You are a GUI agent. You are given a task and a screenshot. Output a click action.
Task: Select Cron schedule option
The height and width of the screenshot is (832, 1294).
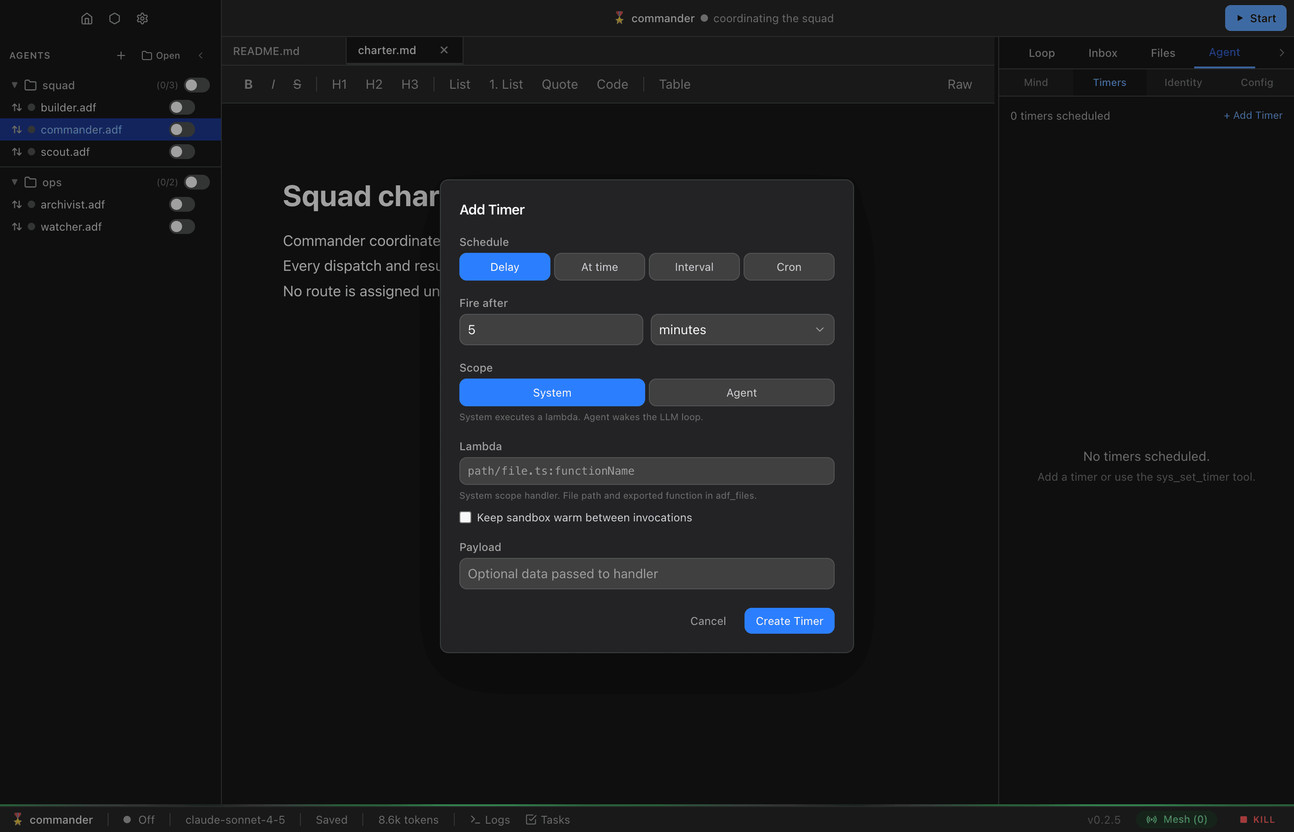(788, 267)
